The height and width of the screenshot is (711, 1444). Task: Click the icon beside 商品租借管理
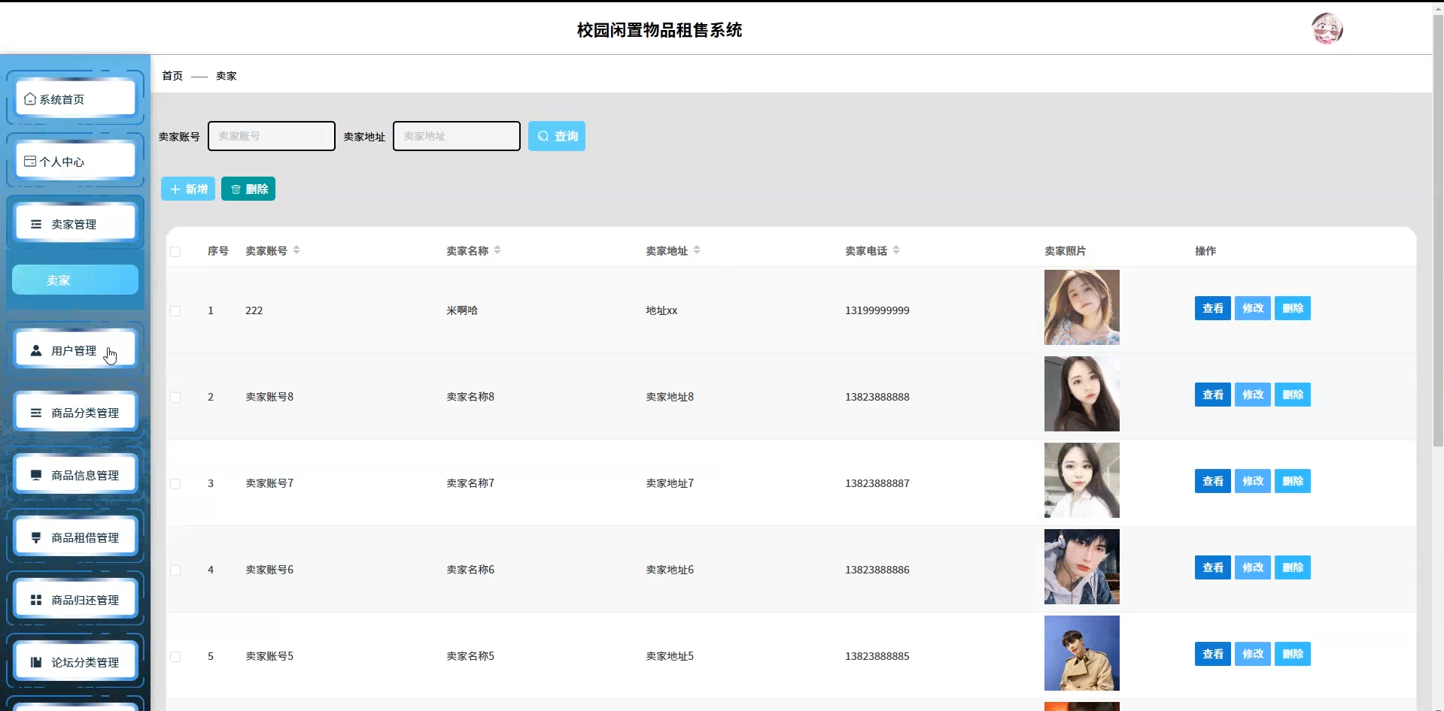pos(36,537)
